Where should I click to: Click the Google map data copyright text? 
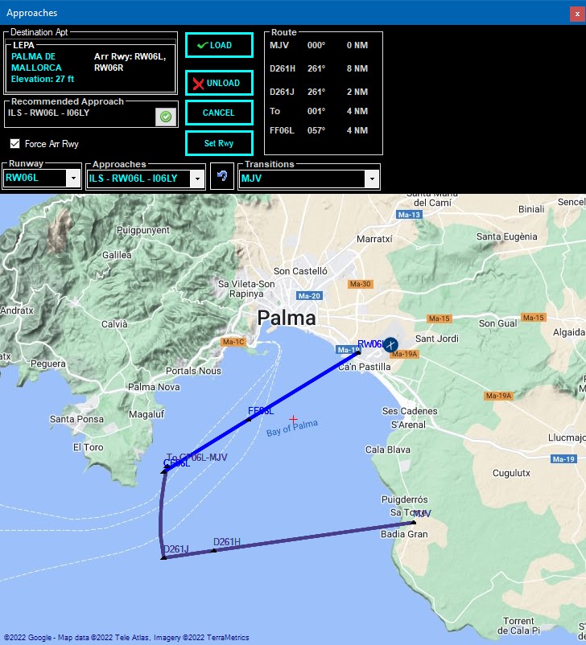click(126, 638)
